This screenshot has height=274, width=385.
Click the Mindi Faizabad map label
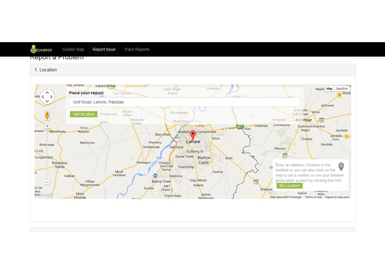click(119, 173)
